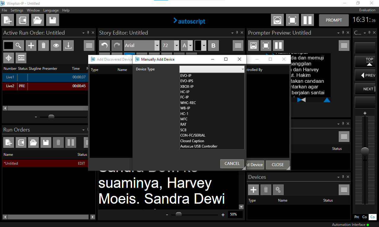Open the Story Editor hamburger menu
The image size is (379, 227).
(x=238, y=46)
